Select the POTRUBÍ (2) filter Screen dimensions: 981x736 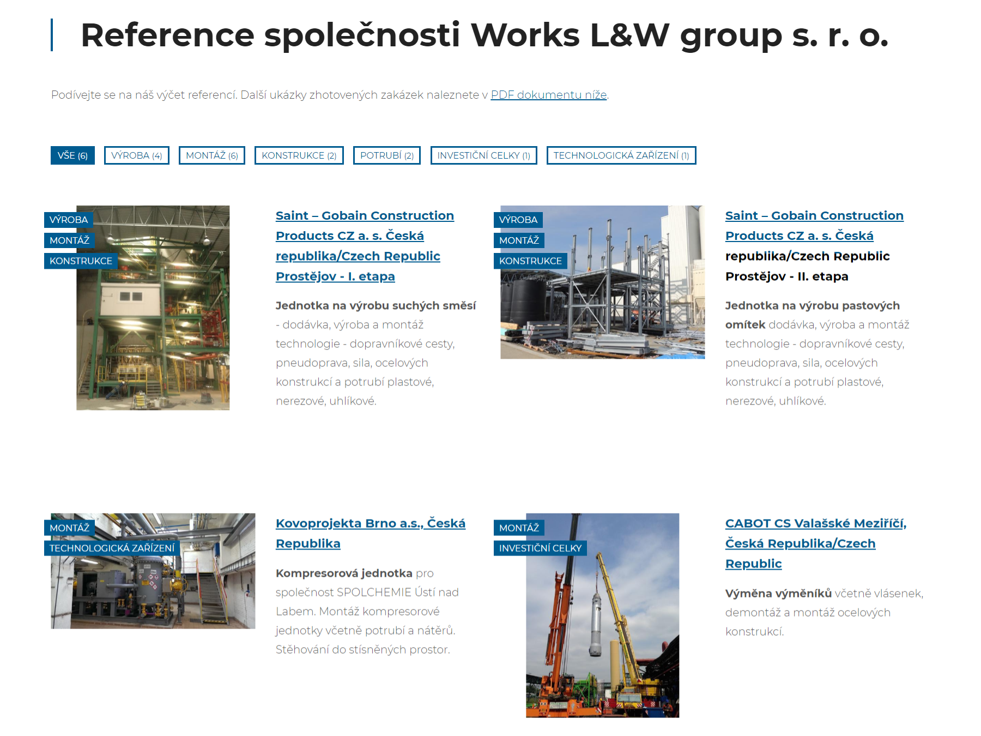click(387, 155)
